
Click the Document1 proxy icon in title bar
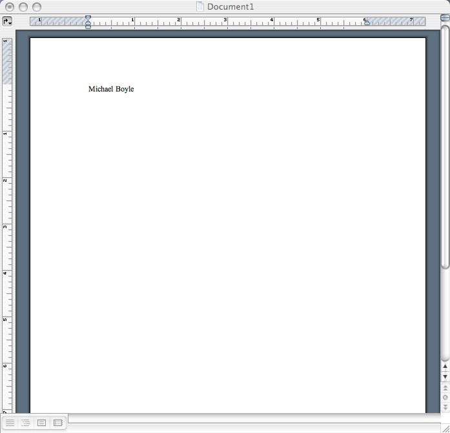(x=200, y=6)
